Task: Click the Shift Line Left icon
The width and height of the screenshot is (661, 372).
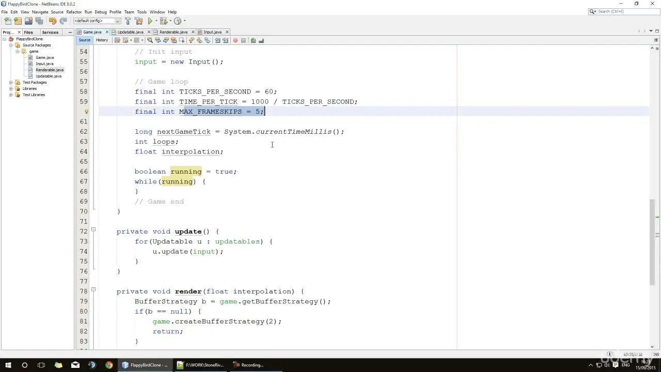Action: point(217,40)
